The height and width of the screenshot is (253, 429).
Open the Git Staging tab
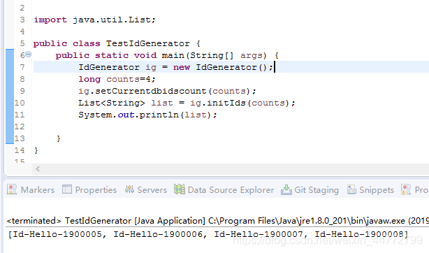pyautogui.click(x=310, y=190)
